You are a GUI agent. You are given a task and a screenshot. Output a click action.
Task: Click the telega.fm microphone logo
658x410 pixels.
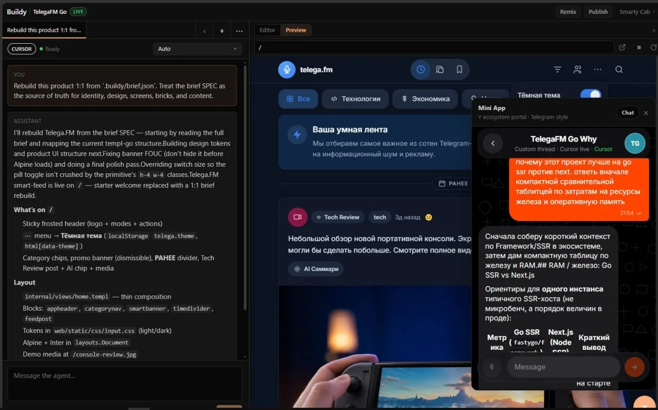287,69
